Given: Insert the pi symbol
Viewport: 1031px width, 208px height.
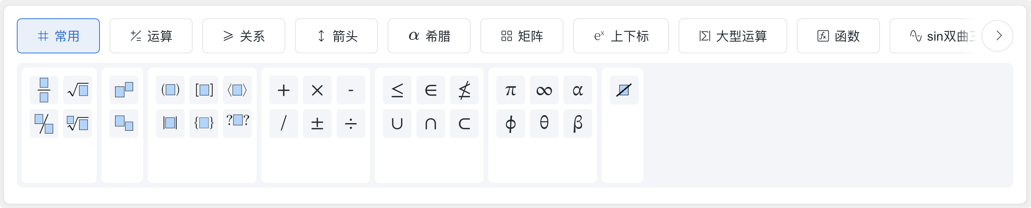Looking at the screenshot, I should [x=511, y=90].
